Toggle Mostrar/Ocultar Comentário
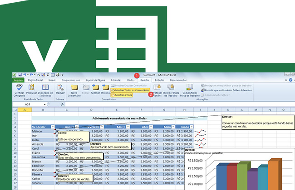Image resolution: width=295 pixels, height=190 pixels. tap(129, 85)
